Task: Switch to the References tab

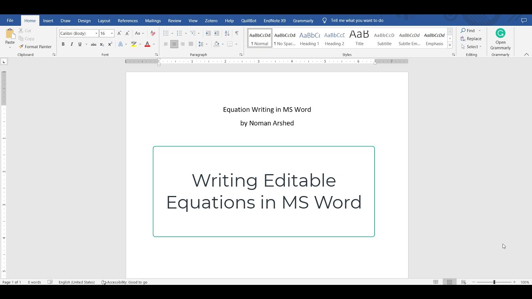Action: (x=128, y=21)
